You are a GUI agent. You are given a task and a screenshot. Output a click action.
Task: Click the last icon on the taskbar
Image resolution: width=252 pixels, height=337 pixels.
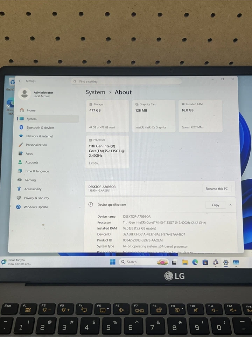(x=236, y=262)
